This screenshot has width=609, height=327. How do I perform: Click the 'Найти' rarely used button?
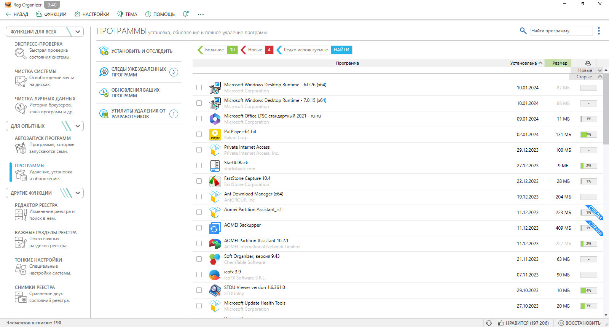tap(341, 50)
